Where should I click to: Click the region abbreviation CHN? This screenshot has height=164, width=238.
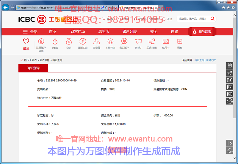(184, 89)
